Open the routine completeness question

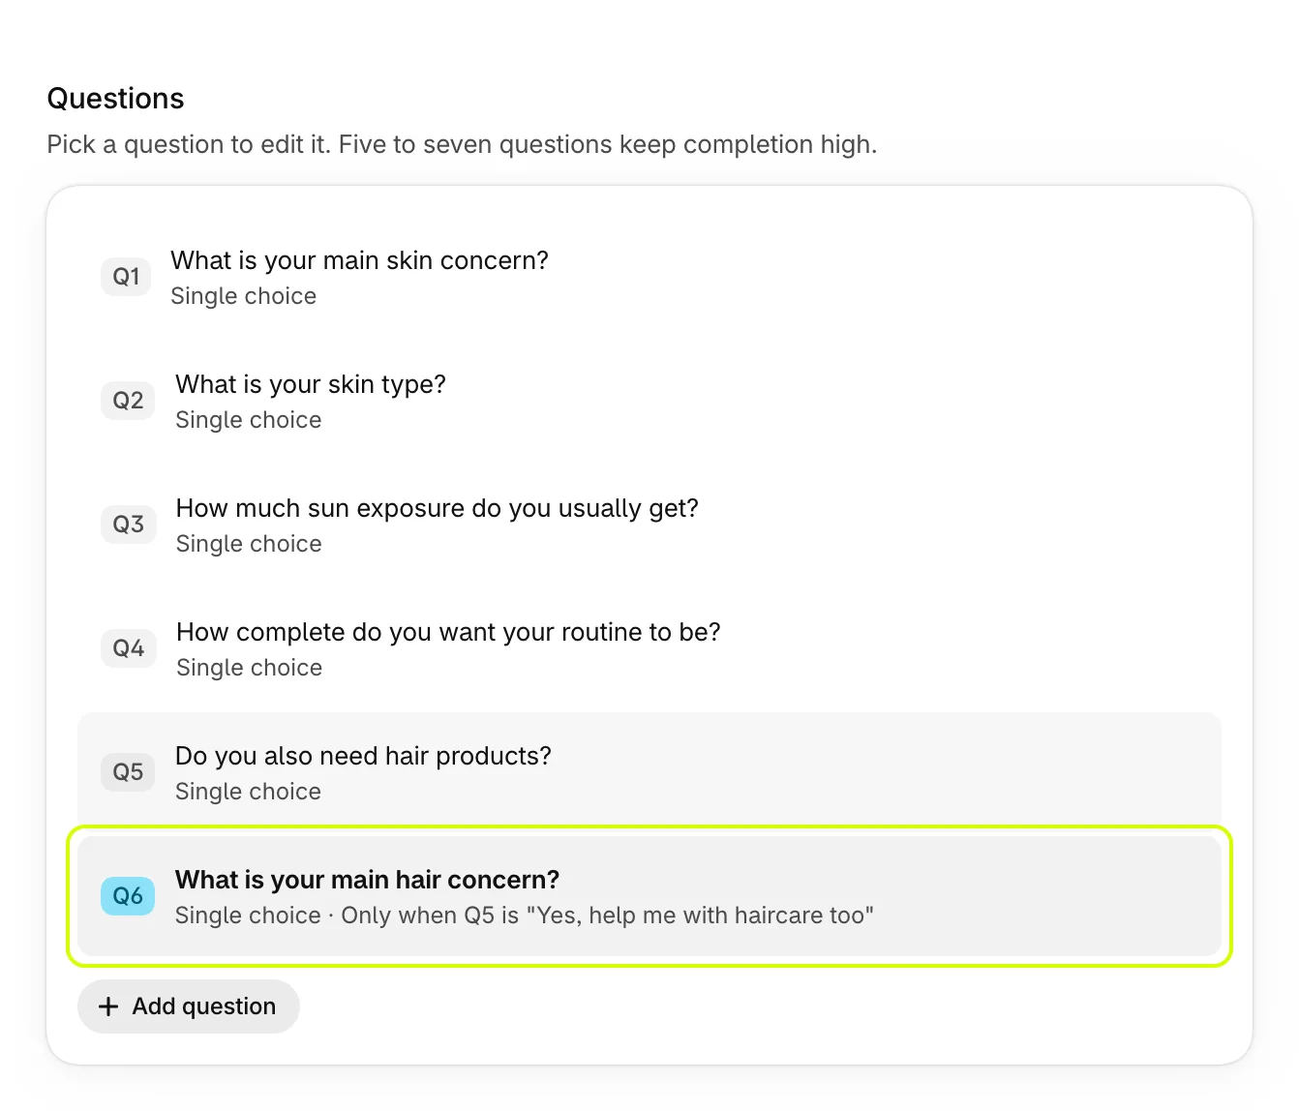[649, 648]
